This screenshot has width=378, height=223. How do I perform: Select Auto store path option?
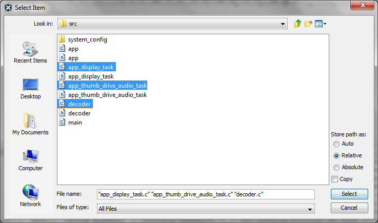pyautogui.click(x=336, y=144)
